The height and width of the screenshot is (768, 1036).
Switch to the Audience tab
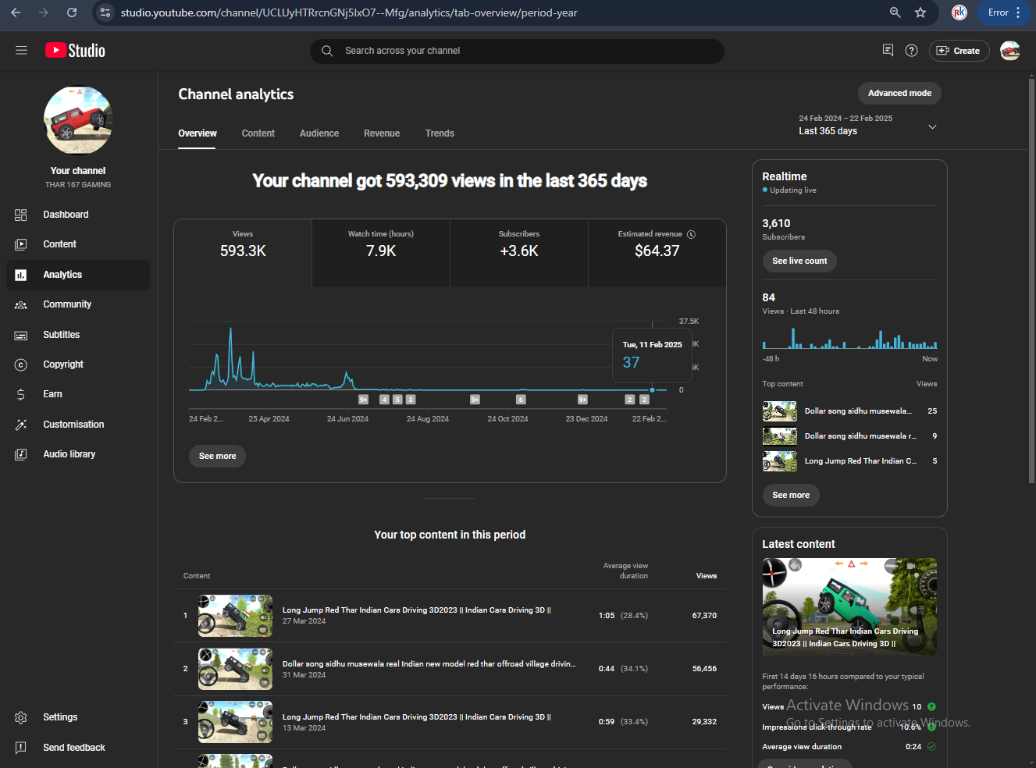coord(319,133)
